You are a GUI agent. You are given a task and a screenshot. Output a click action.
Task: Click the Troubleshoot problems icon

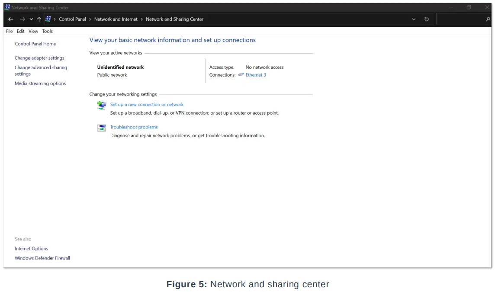click(x=102, y=128)
